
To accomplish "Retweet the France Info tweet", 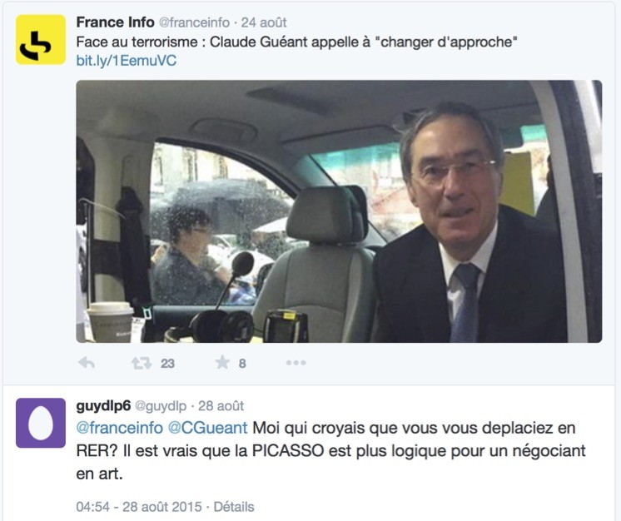I will [x=142, y=363].
